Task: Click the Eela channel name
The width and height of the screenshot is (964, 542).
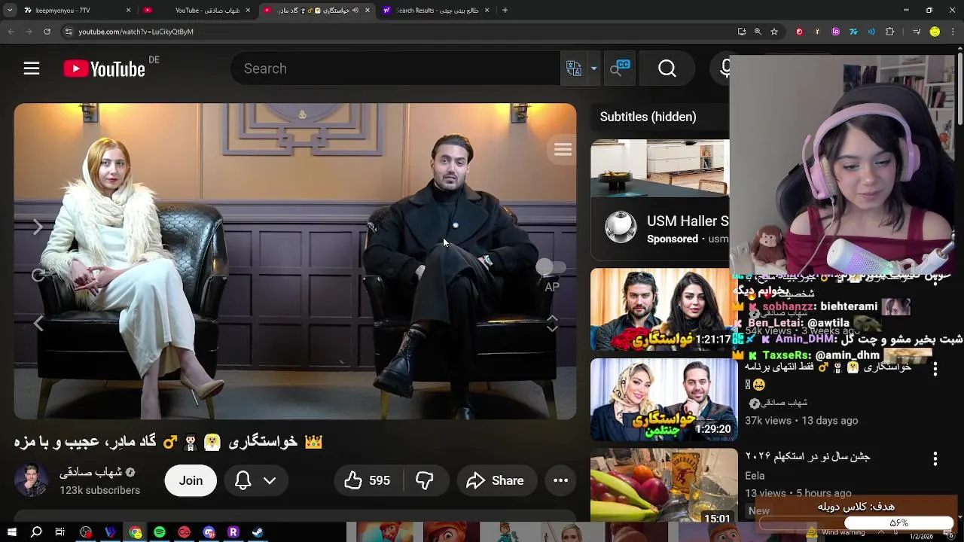Action: tap(755, 476)
